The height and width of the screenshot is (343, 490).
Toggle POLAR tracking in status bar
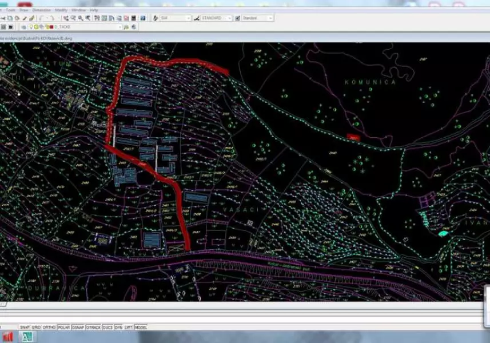point(64,328)
